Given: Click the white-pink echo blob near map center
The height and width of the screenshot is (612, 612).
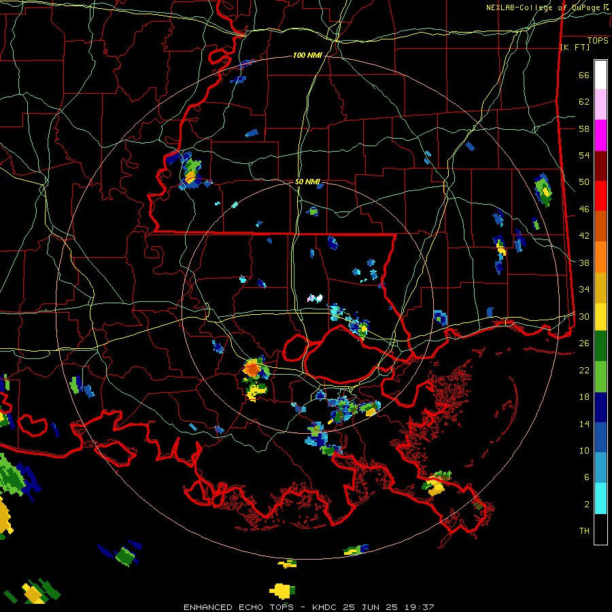Looking at the screenshot, I should pyautogui.click(x=316, y=299).
